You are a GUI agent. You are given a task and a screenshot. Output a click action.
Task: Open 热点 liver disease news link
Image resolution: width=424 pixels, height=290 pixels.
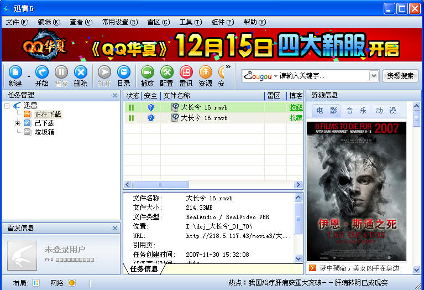[308, 283]
